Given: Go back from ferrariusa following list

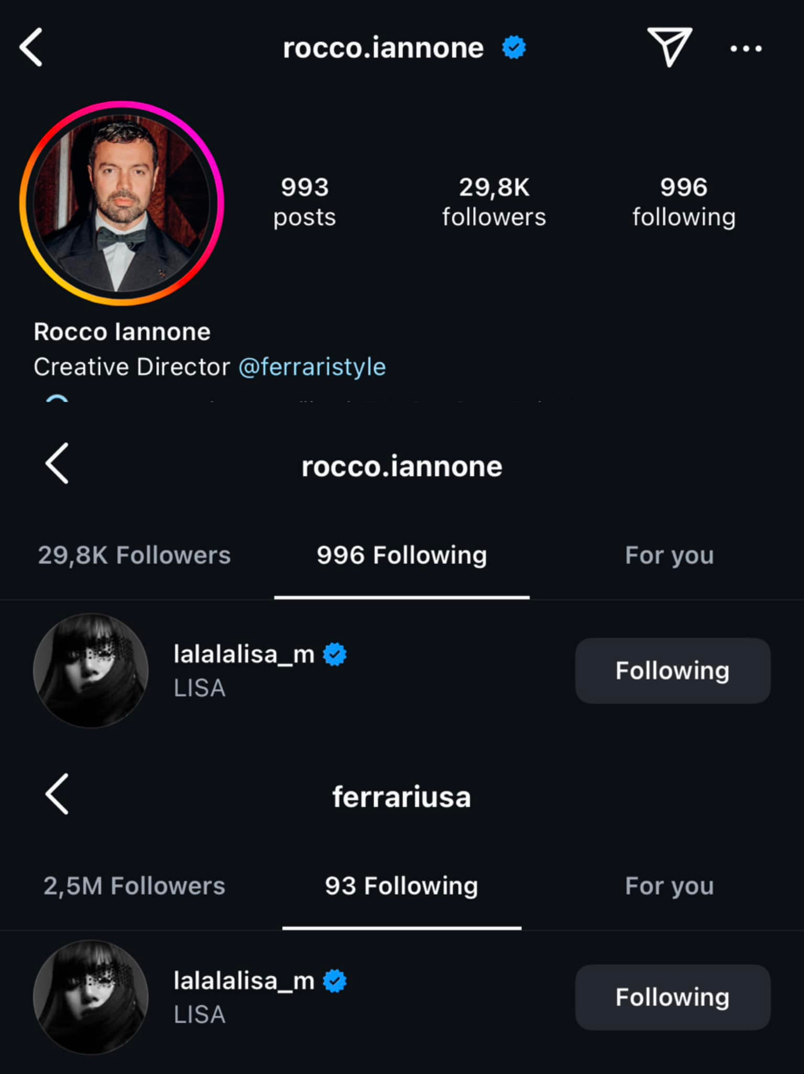Looking at the screenshot, I should [57, 794].
